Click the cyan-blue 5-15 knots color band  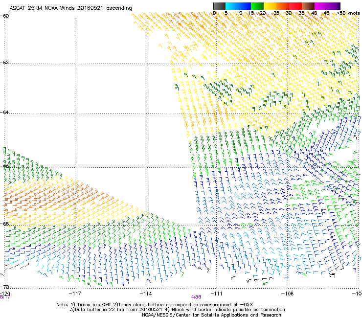[238, 6]
